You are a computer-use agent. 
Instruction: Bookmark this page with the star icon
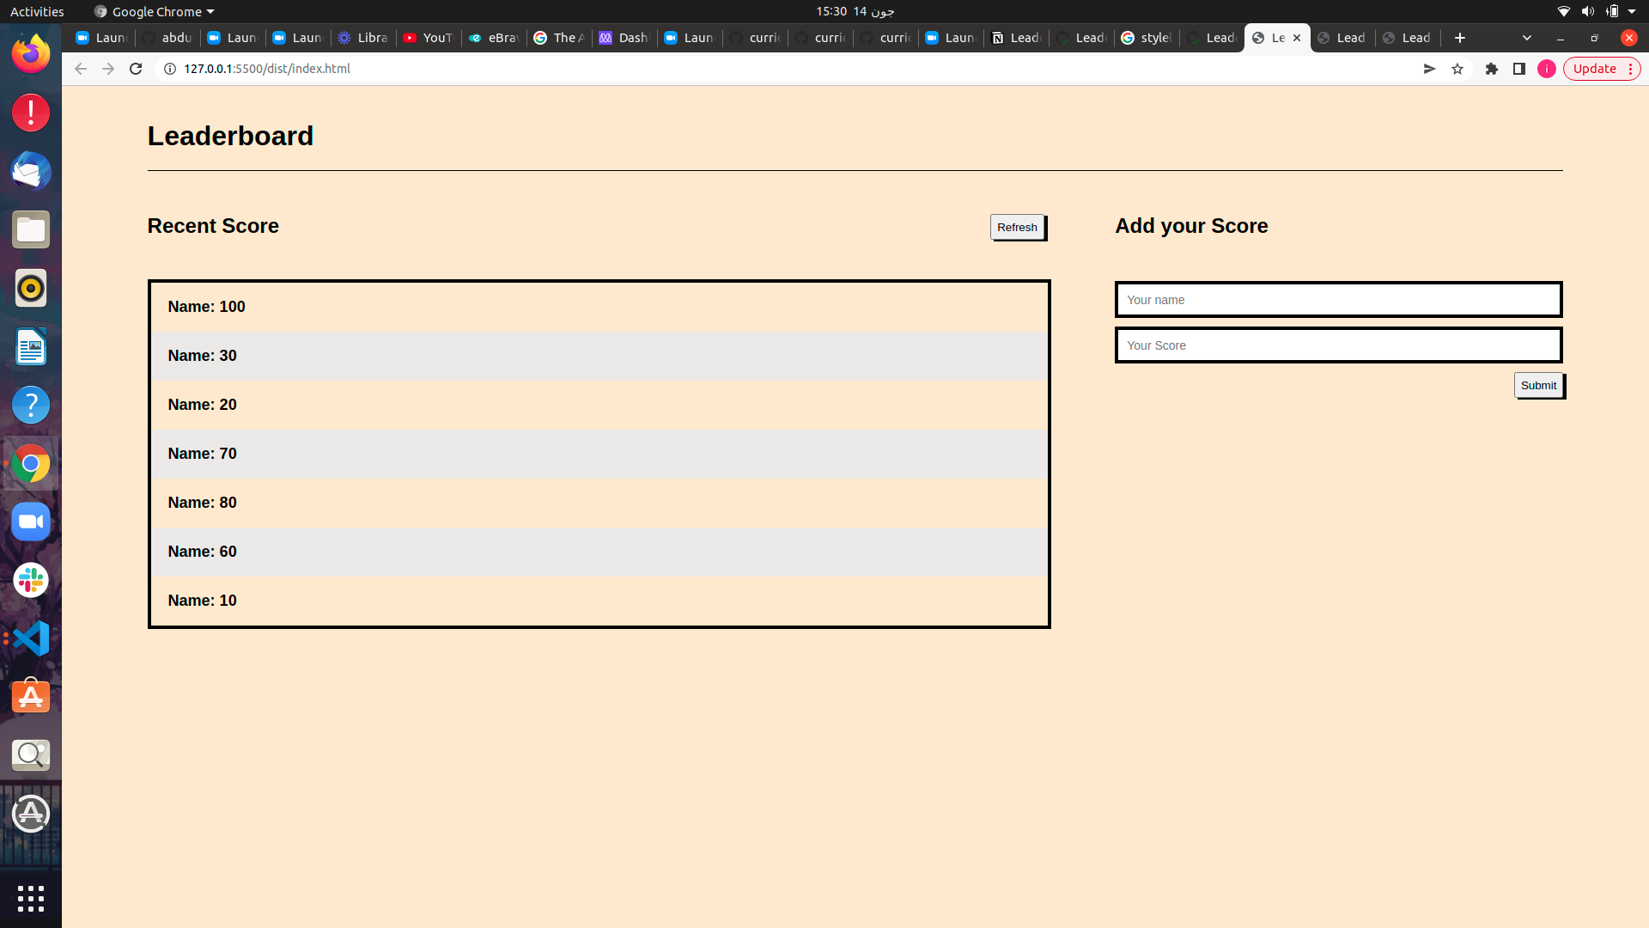[x=1457, y=69]
